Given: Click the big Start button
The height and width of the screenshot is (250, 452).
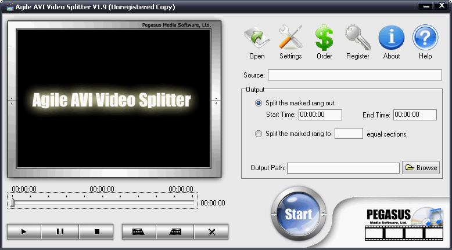Looking at the screenshot, I should (299, 214).
